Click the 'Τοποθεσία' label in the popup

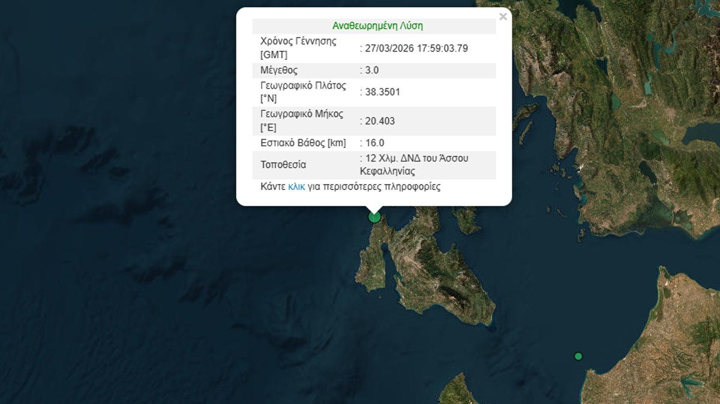click(283, 164)
